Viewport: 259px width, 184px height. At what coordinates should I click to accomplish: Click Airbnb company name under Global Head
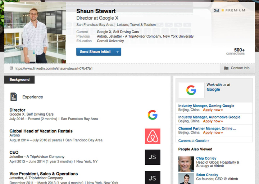[14, 135]
